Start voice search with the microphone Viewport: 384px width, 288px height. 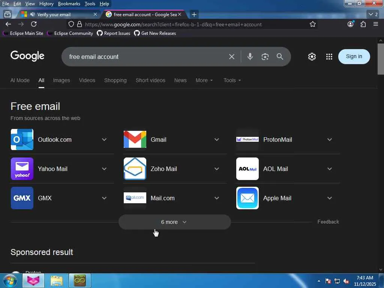(250, 57)
